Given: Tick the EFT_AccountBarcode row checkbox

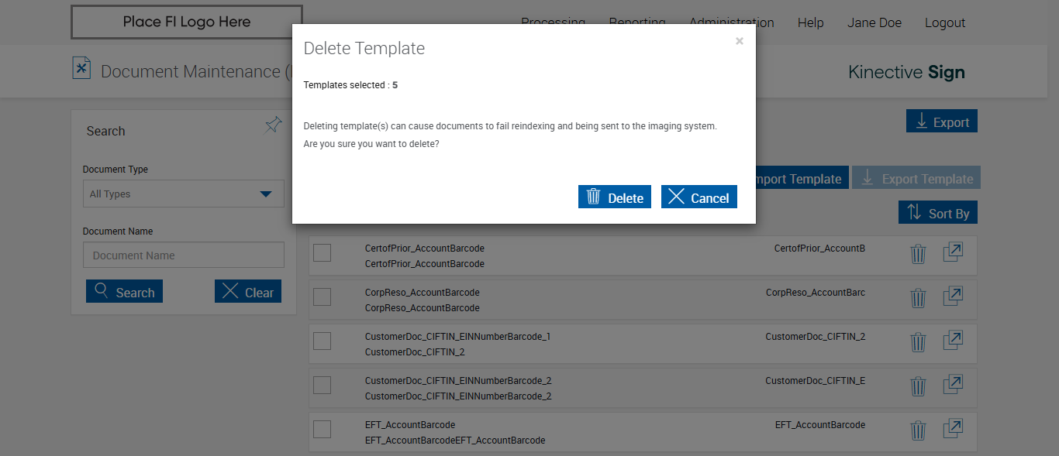Looking at the screenshot, I should pyautogui.click(x=322, y=429).
